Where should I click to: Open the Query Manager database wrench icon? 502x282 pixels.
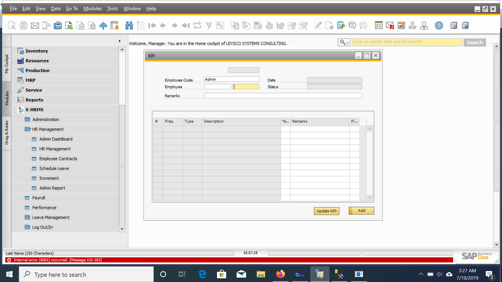tap(341, 26)
